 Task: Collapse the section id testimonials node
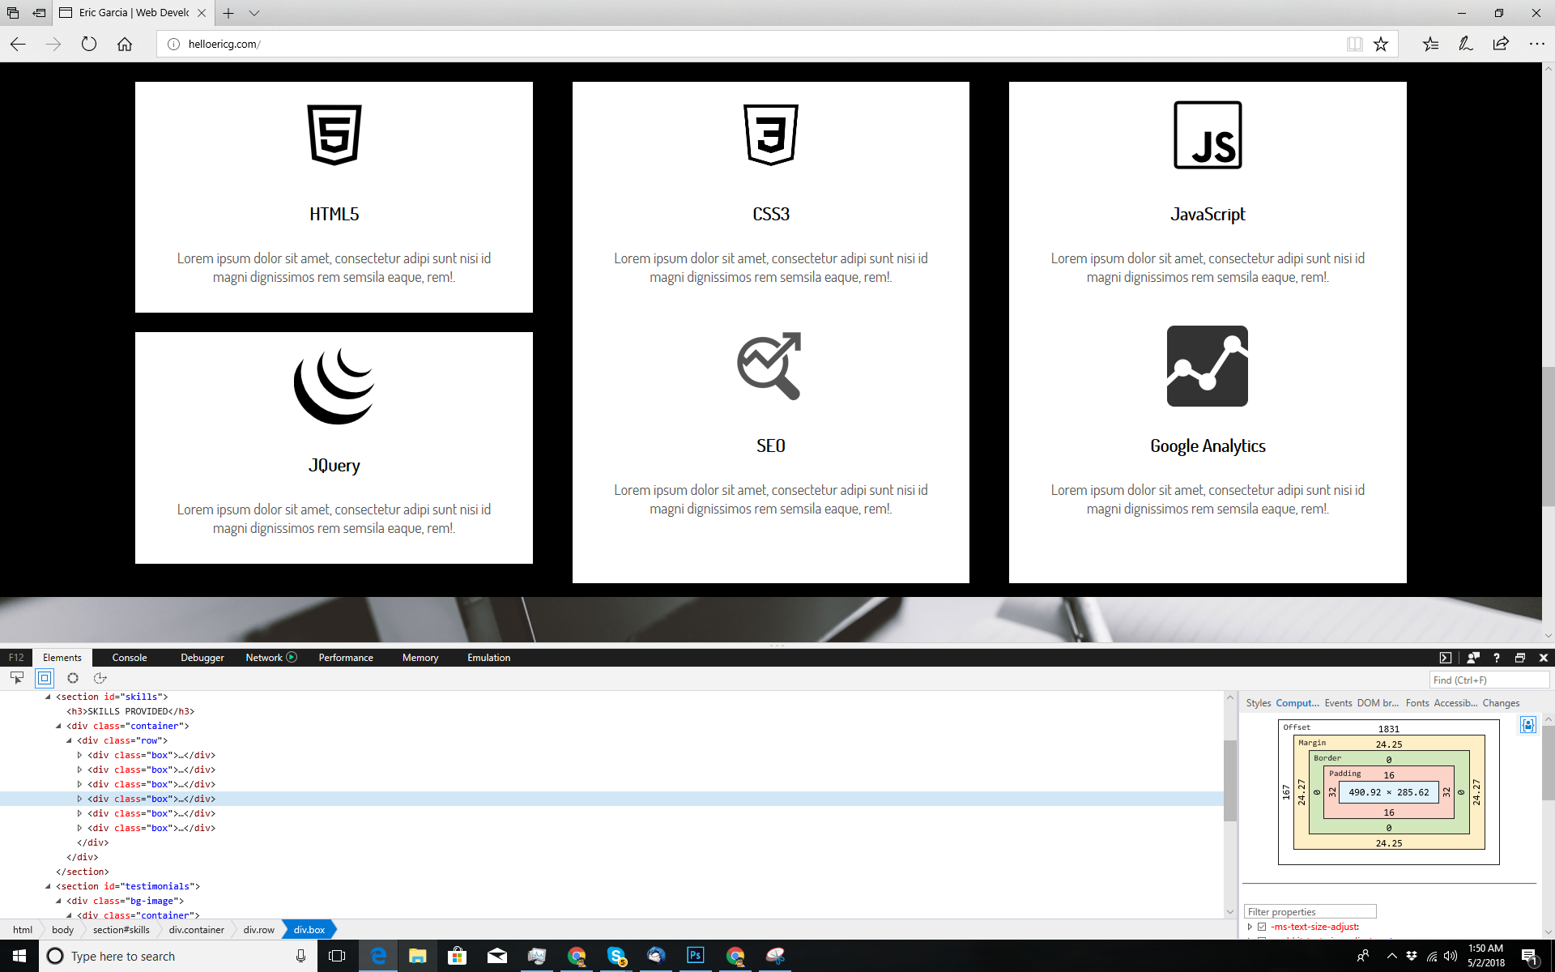(48, 886)
